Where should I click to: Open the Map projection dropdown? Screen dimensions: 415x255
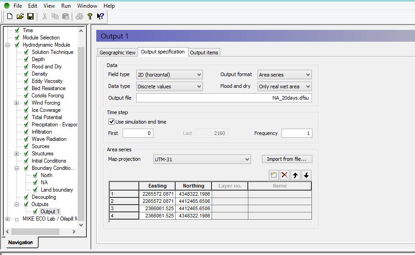click(202, 159)
